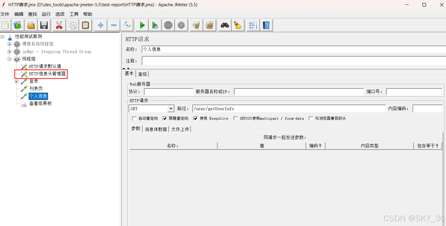Select the 参数 tab
Viewport: 446px width, 226px height.
136,129
